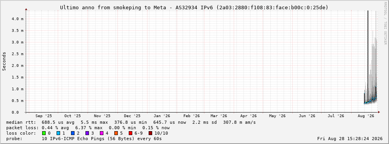
Task: Click the light blue loss color 1 swatch
Action: pyautogui.click(x=58, y=133)
